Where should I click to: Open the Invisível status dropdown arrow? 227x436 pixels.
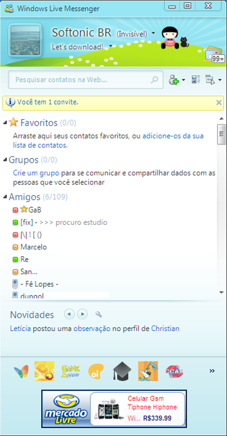tap(153, 33)
